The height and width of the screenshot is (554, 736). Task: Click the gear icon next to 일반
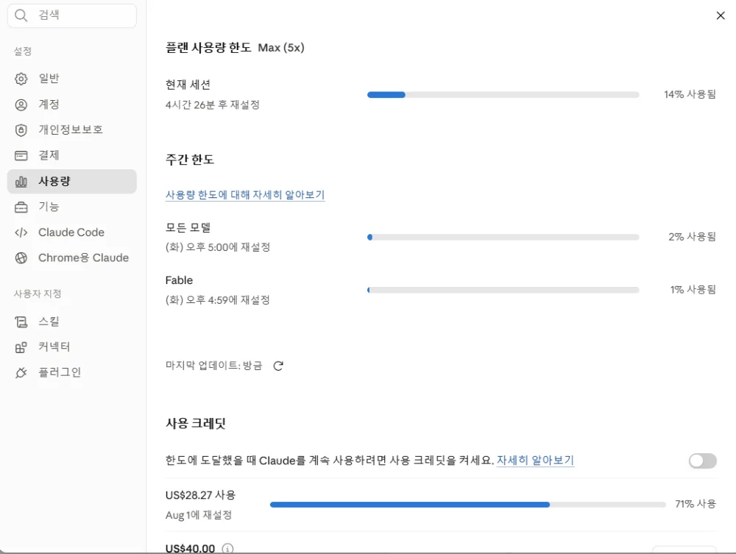pos(21,79)
